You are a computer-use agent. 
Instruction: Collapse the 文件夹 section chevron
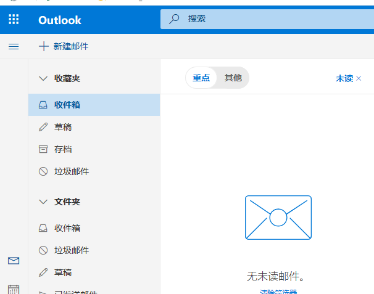43,202
